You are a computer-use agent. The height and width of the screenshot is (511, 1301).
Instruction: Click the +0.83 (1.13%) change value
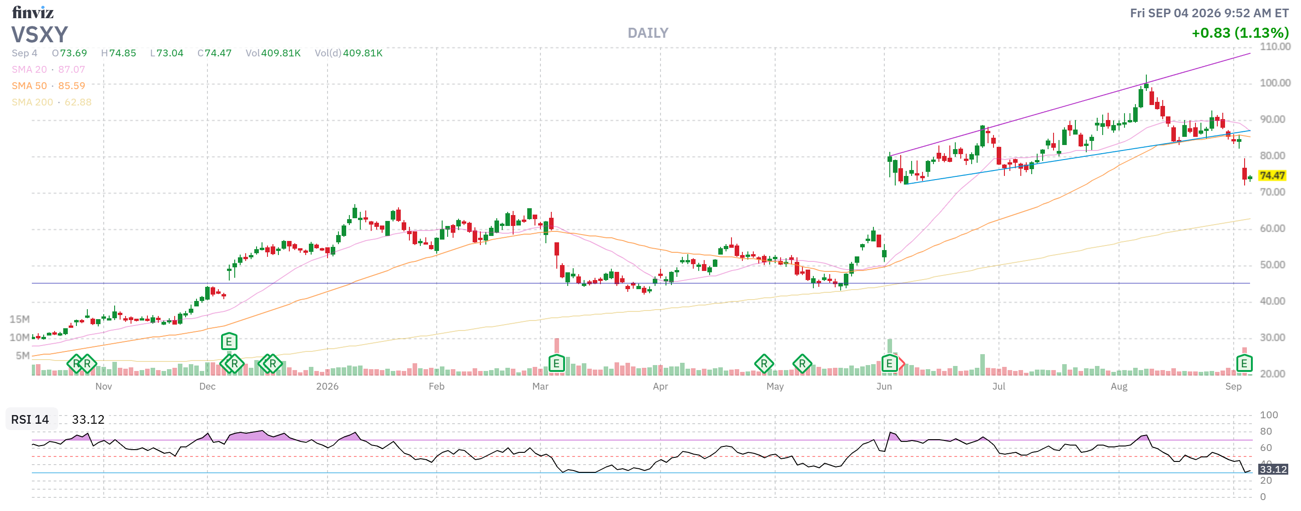(x=1240, y=33)
